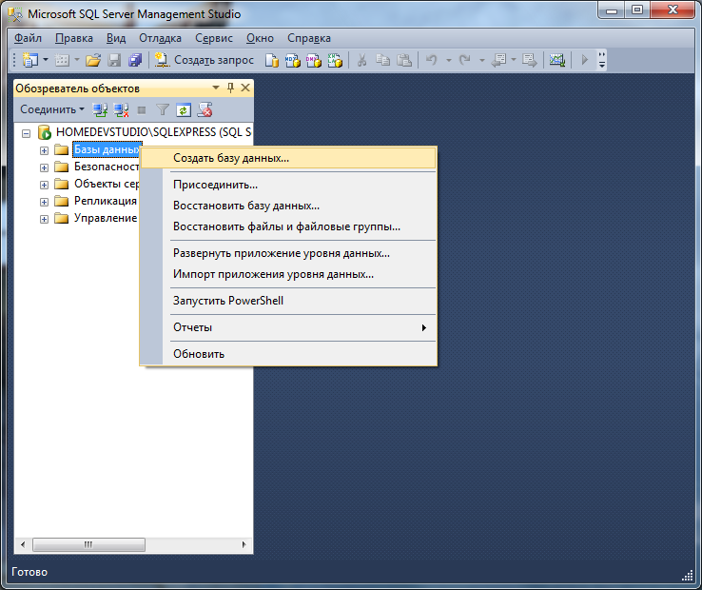Click the Stop square icon in Object Explorer
Image resolution: width=702 pixels, height=590 pixels.
click(142, 109)
